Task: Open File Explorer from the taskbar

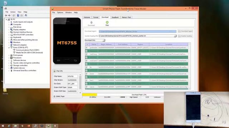Action: (15, 126)
